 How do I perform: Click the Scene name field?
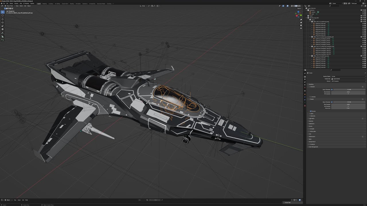point(337,3)
